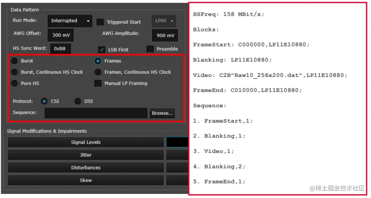This screenshot has width=371, height=198.
Task: Click sequence entry '2. Blanking,1;'
Action: click(x=219, y=136)
